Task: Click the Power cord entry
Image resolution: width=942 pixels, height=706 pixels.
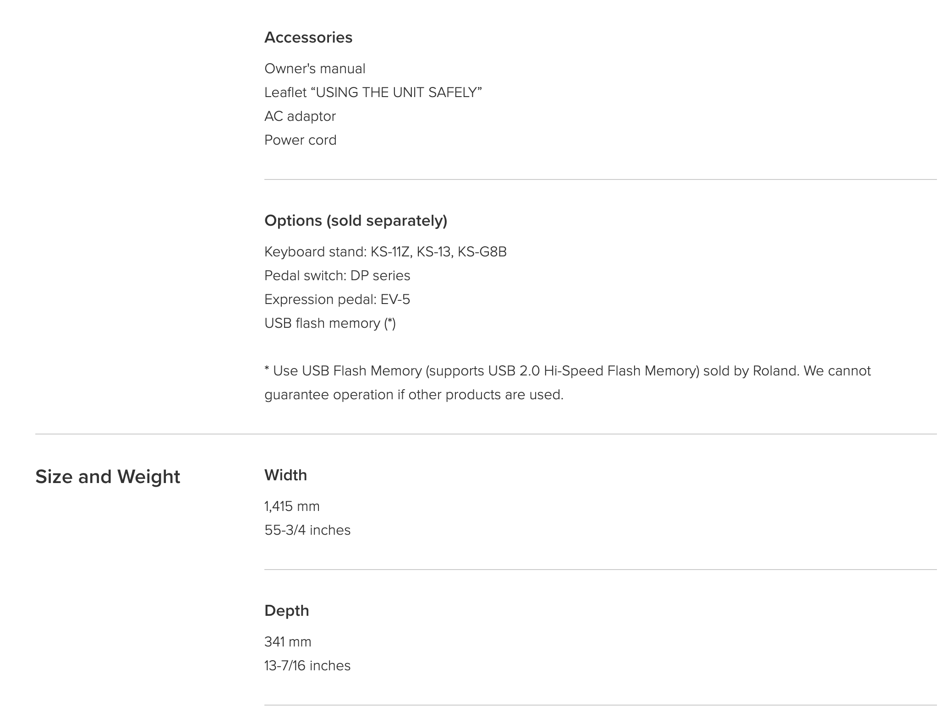Action: [301, 140]
